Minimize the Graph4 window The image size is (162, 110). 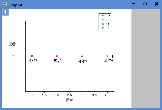click(134, 4)
